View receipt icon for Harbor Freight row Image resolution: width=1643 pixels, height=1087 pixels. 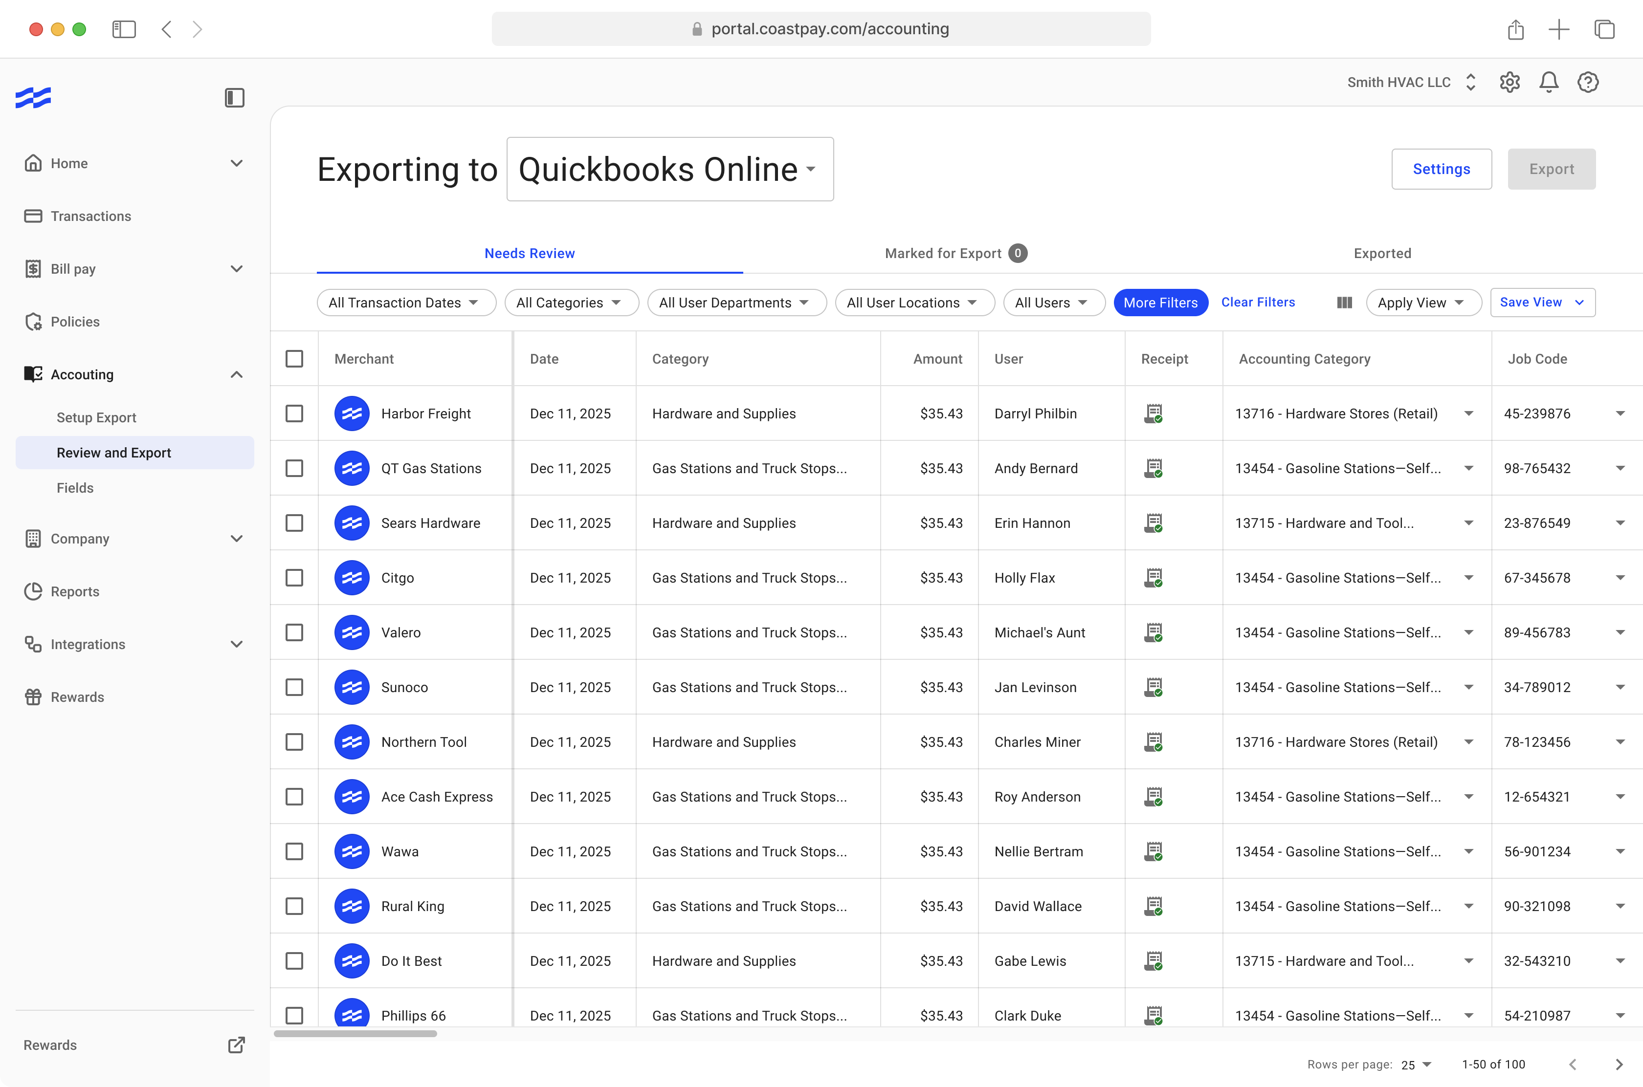[1153, 413]
